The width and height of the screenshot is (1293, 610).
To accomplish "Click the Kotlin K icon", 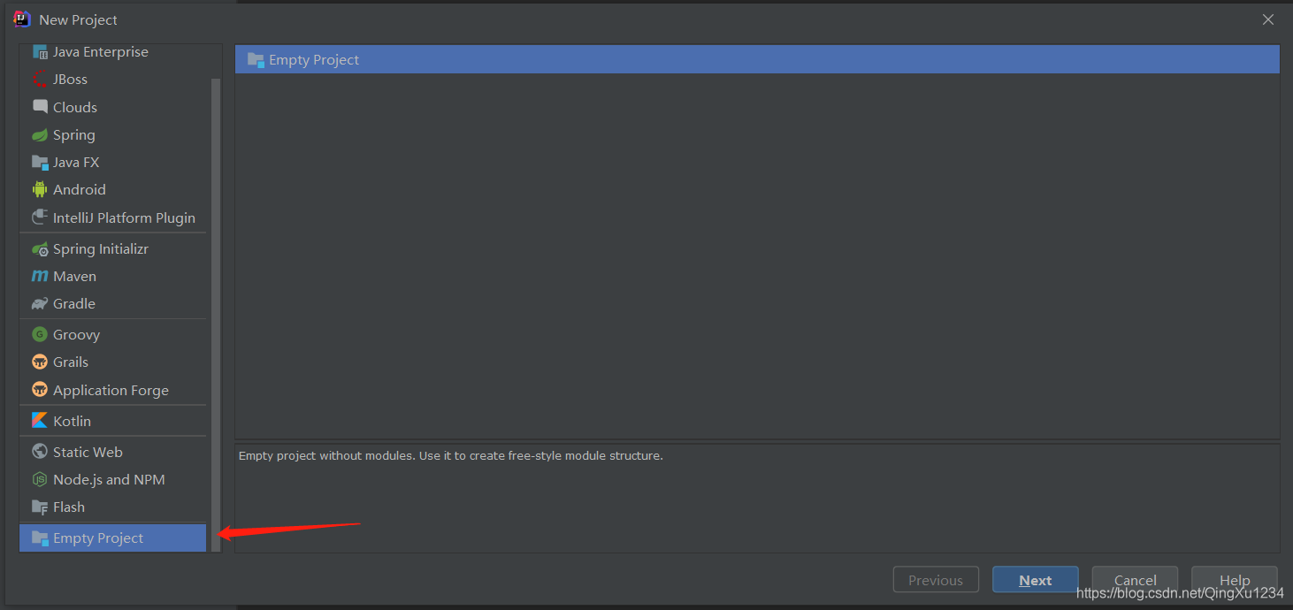I will (40, 421).
